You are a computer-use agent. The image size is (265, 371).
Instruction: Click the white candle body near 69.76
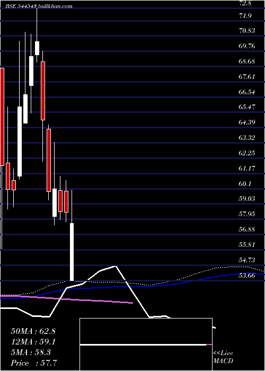click(37, 48)
